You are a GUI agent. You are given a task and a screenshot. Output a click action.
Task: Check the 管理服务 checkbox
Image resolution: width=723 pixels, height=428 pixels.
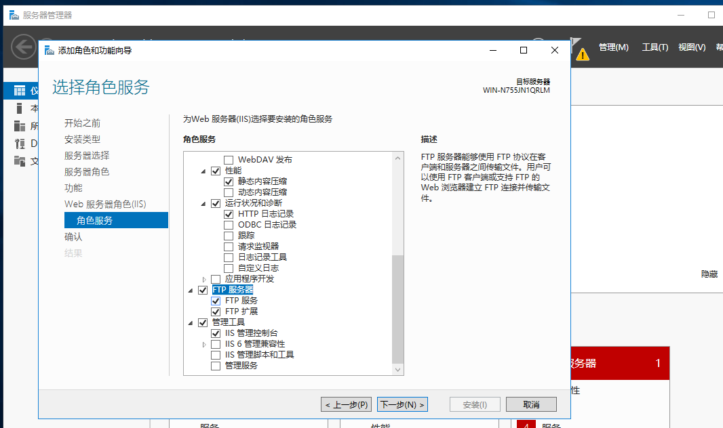point(215,366)
